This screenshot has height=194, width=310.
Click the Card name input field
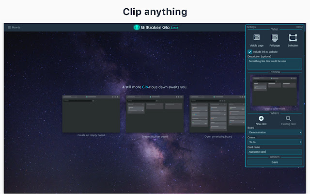(275, 152)
